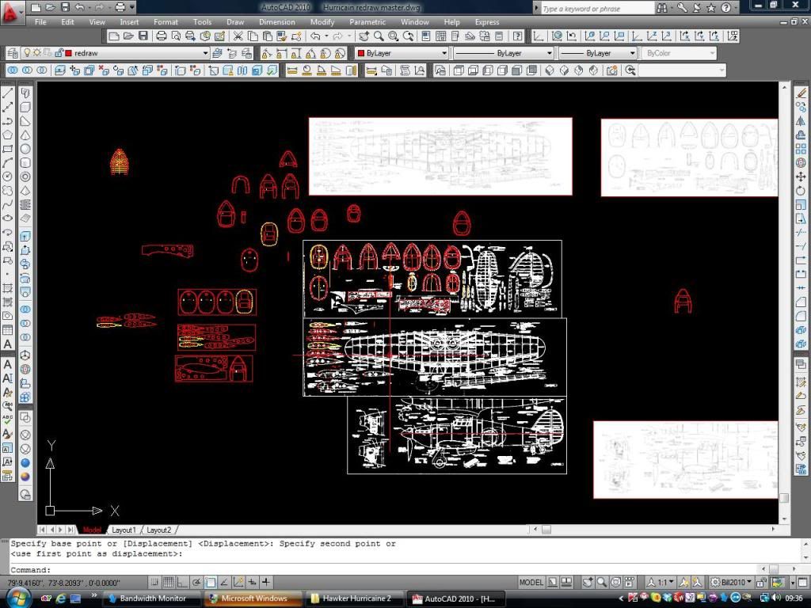Screen dimensions: 811x608
Task: Open the Dimension menu
Action: (x=277, y=22)
